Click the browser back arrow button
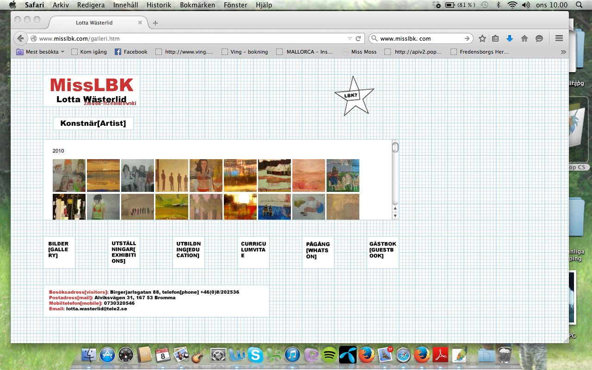 (x=20, y=38)
